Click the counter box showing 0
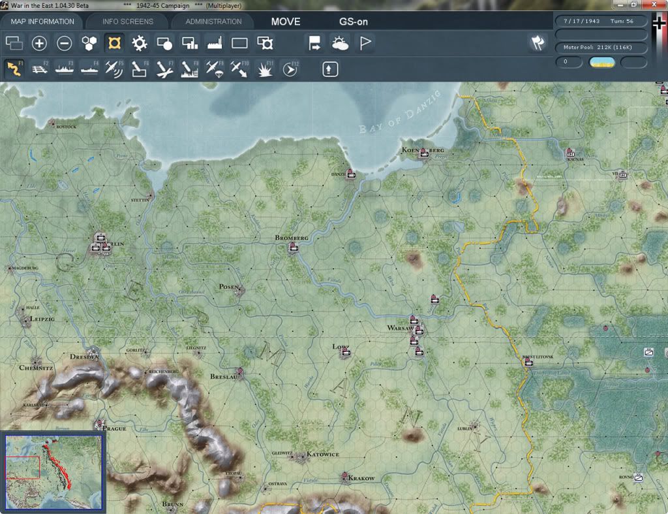Image resolution: width=668 pixels, height=514 pixels. coord(569,62)
